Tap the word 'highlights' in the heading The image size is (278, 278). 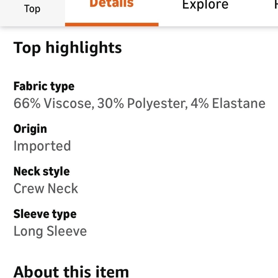coord(84,48)
